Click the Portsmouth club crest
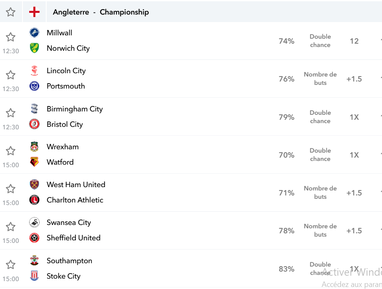The height and width of the screenshot is (289, 382). [34, 86]
